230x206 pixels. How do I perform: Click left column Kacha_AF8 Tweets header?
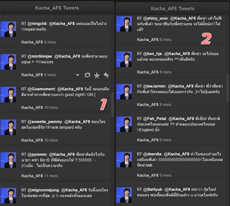[x=57, y=8]
